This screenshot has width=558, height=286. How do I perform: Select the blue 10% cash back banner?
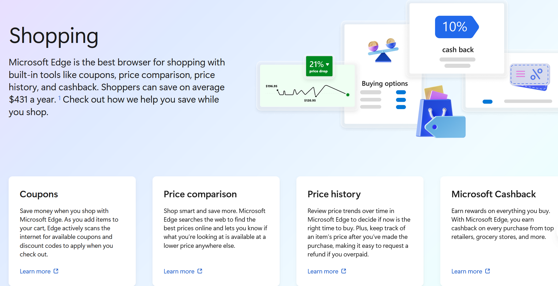click(457, 27)
